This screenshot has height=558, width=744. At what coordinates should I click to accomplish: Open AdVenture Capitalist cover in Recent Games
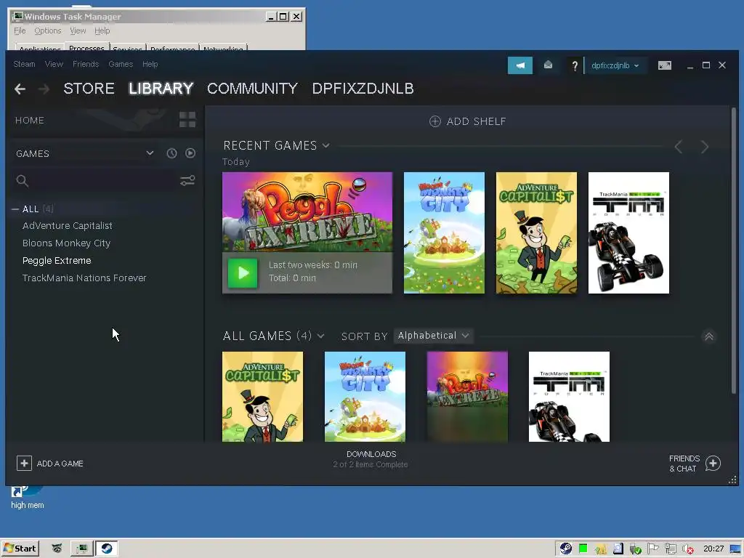[537, 233]
